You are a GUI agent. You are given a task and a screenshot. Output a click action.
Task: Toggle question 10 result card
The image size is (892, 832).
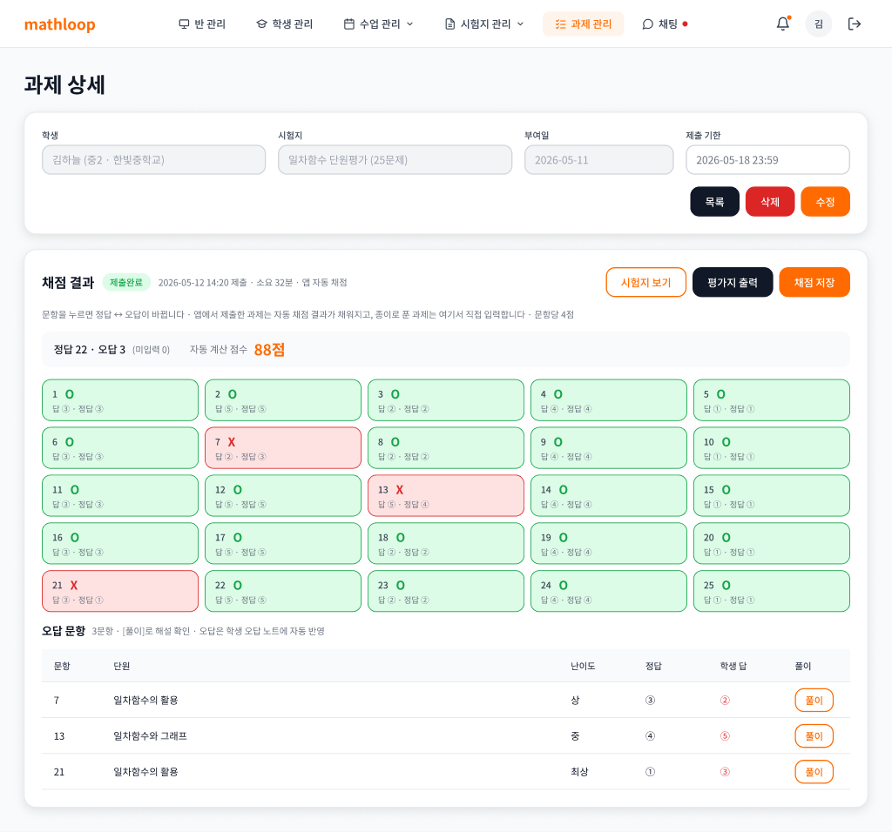(772, 448)
